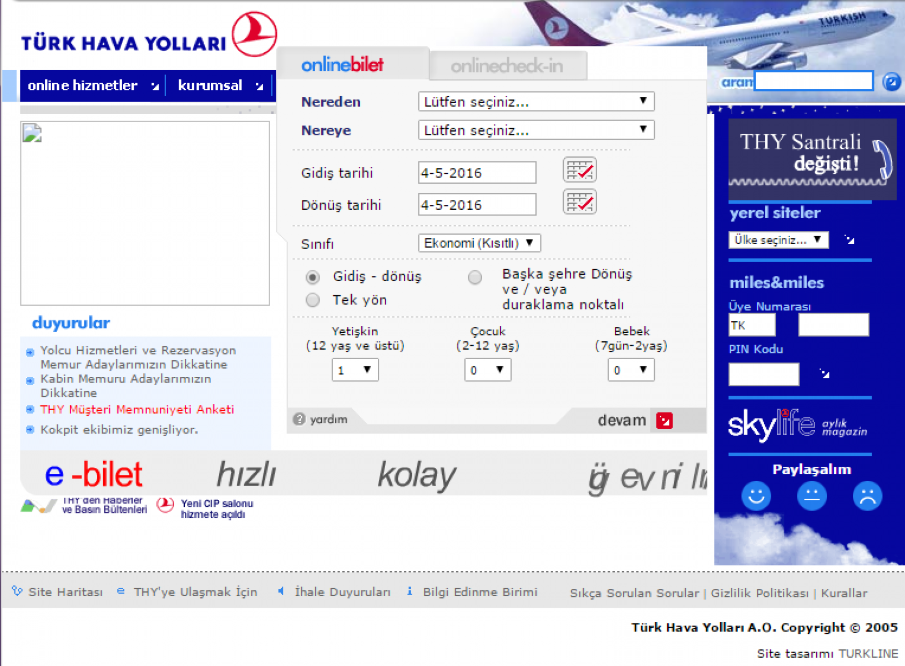Screen dimensions: 905x666
Task: Open the online hizmetler menu
Action: [92, 85]
